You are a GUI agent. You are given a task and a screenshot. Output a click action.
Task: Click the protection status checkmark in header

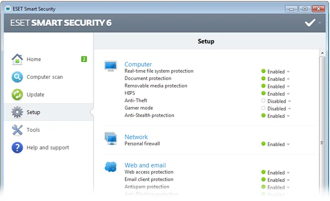(x=310, y=23)
